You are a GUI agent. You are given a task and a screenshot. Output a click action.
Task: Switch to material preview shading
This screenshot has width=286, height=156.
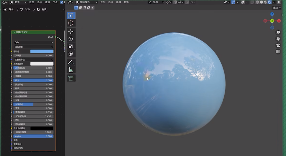(x=266, y=2)
